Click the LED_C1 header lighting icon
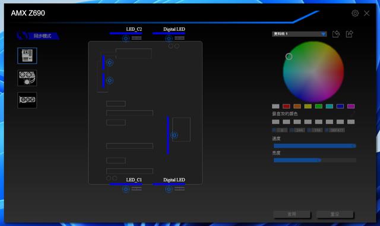The image size is (380, 226). pyautogui.click(x=125, y=189)
